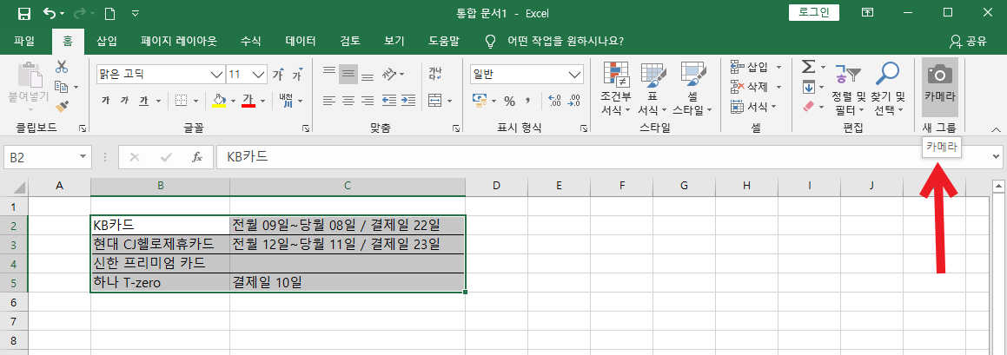Click the Save icon in the title bar

click(x=24, y=13)
